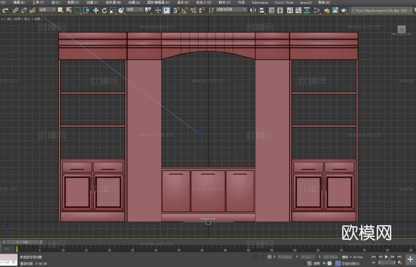This screenshot has width=416, height=267.
Task: Toggle Window/Crossing selection mode
Action: pos(86,10)
